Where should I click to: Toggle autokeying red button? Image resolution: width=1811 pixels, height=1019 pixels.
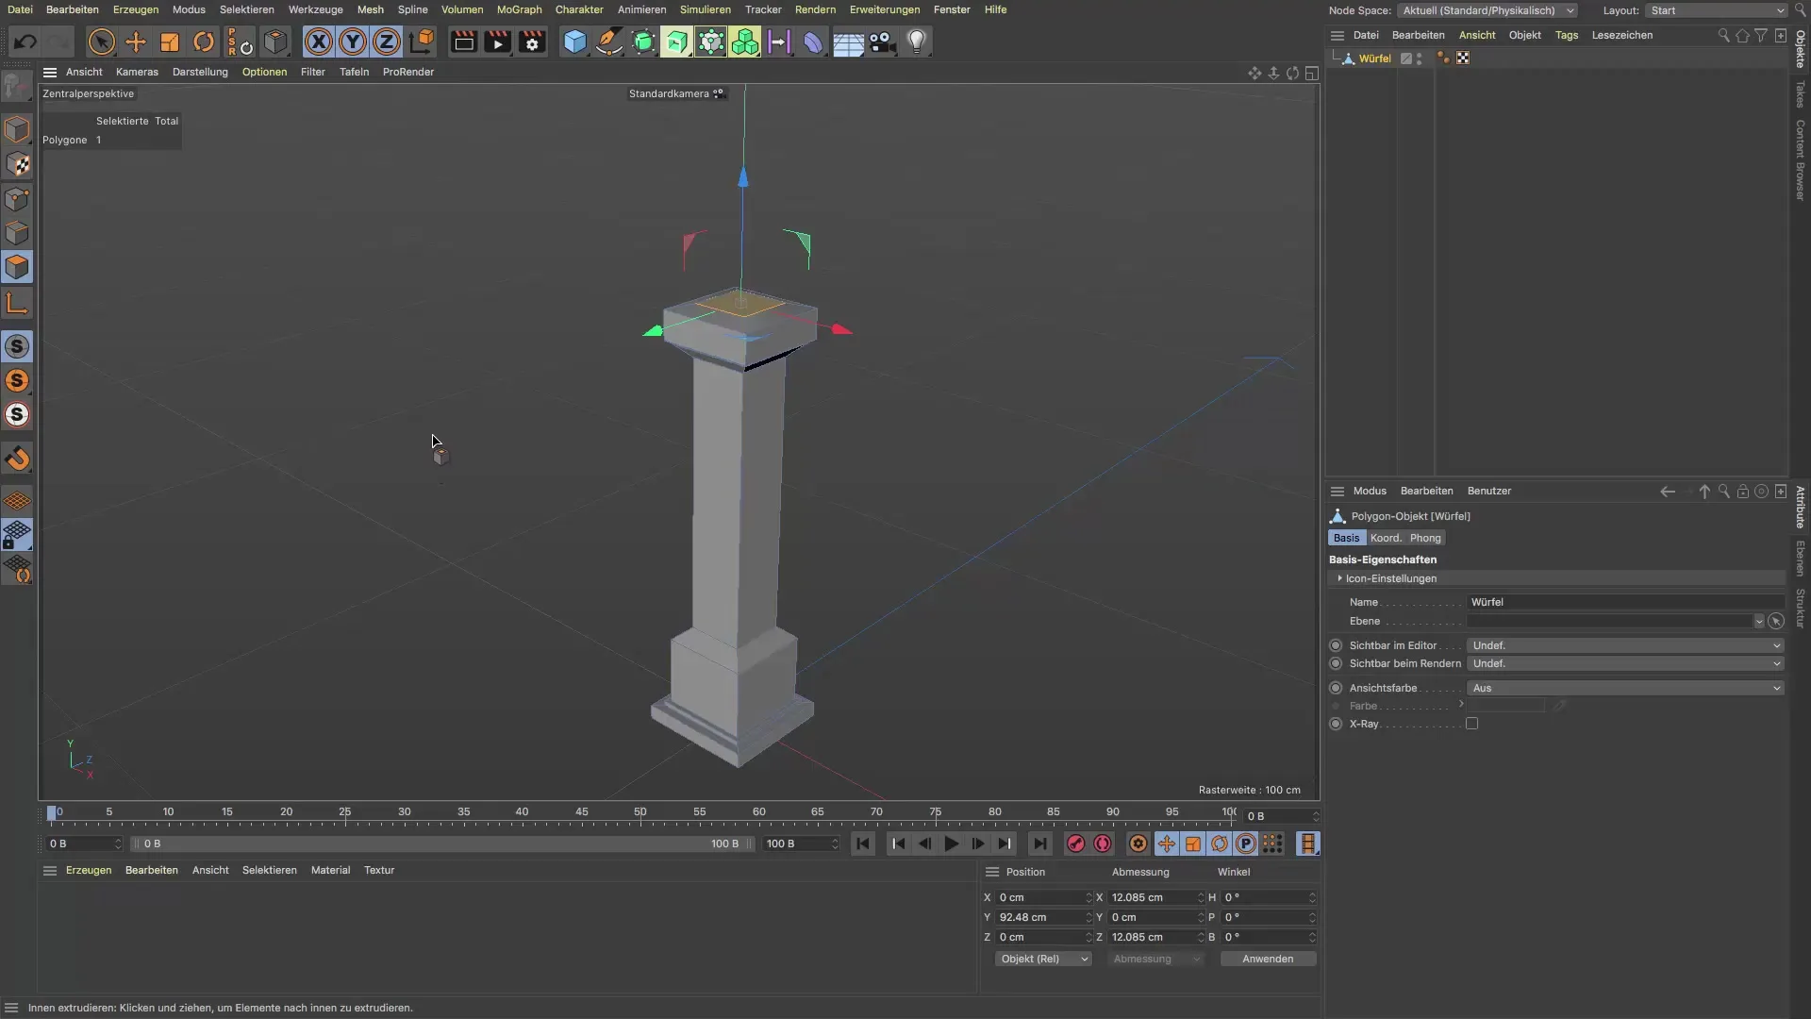click(x=1102, y=844)
